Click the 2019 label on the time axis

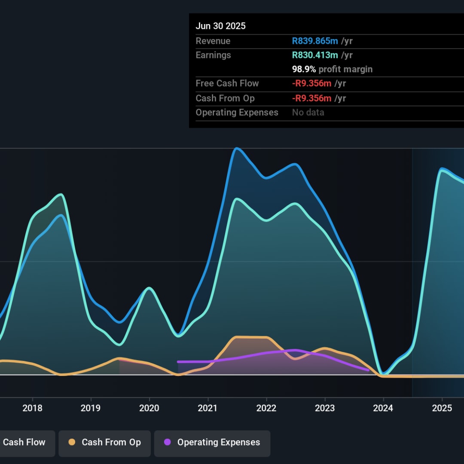click(x=91, y=408)
